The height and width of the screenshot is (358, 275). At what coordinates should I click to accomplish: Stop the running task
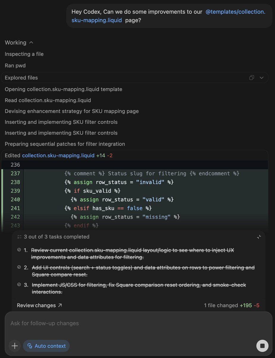pos(262,346)
